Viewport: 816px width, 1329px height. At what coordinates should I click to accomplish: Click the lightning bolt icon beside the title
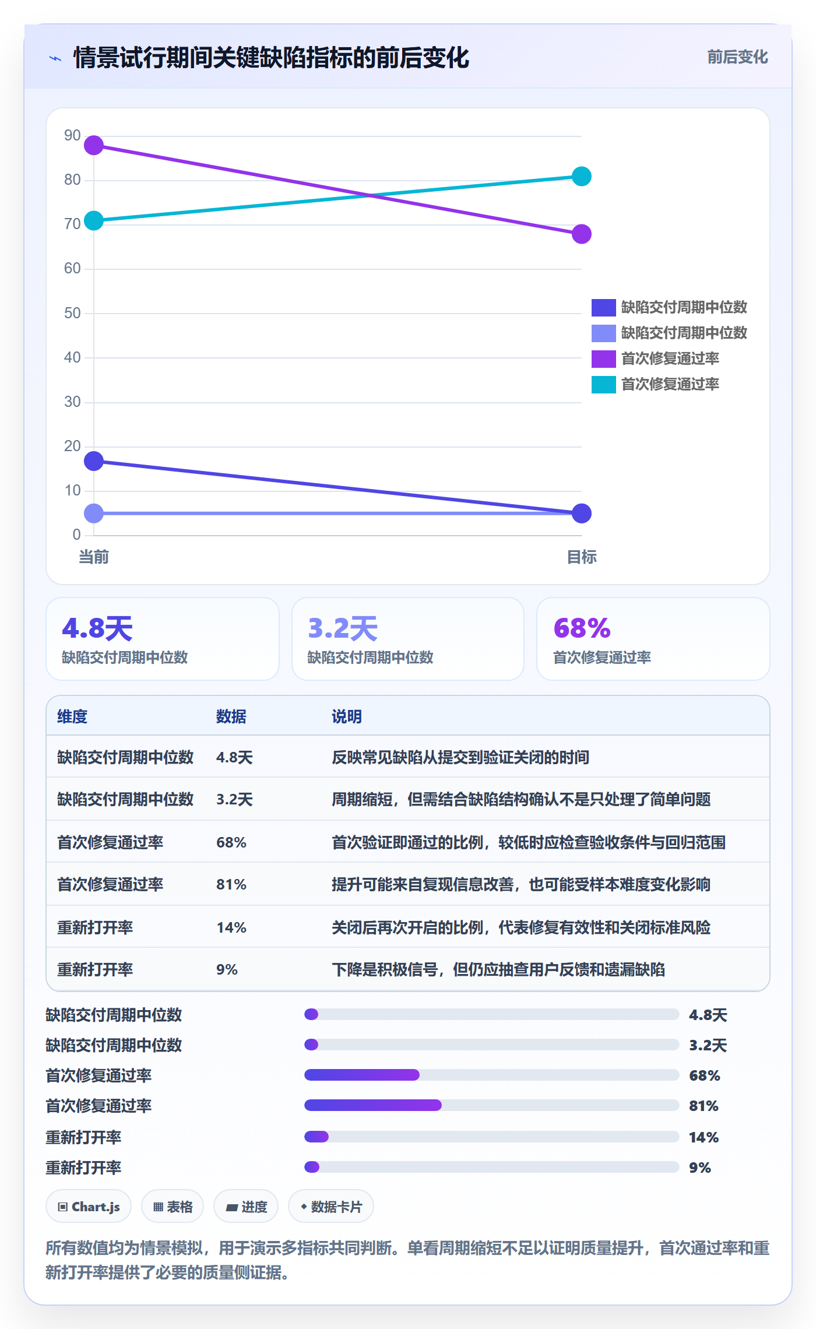tap(55, 58)
